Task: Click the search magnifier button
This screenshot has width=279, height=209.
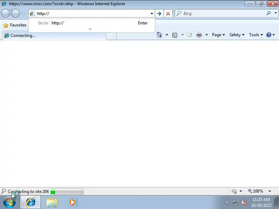Action: click(x=269, y=13)
